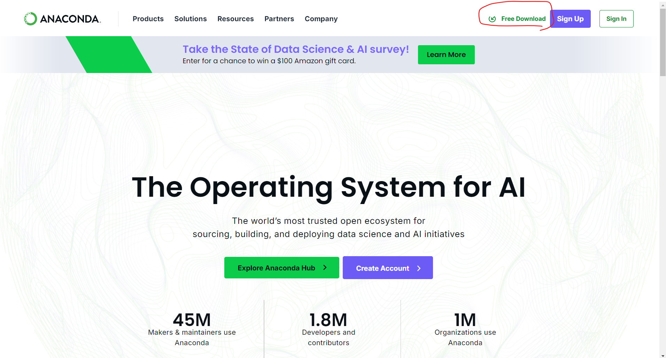
Task: Open the Resources menu
Action: [x=235, y=19]
